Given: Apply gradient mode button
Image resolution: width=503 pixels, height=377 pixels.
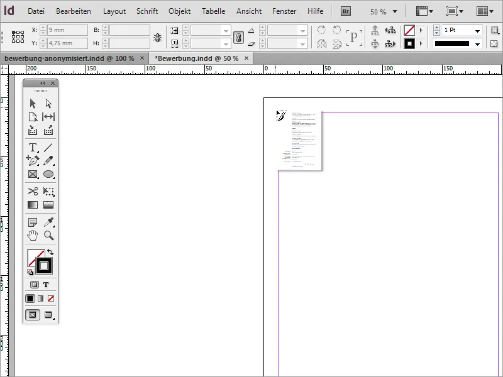Looking at the screenshot, I should (x=40, y=298).
